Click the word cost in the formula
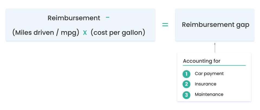This screenshot has width=260, height=110. 100,33
